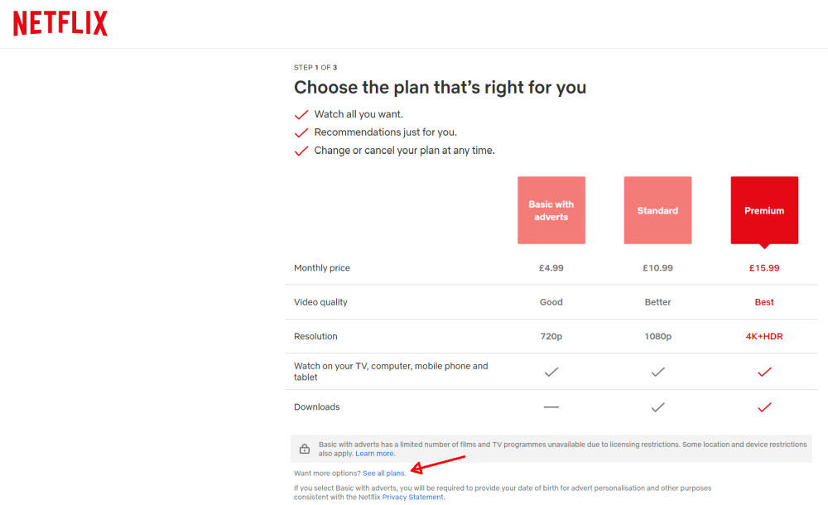
Task: Select the Premium plan
Action: [x=763, y=210]
